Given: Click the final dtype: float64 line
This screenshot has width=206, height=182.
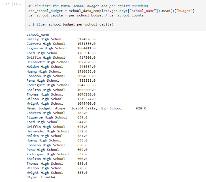Looking at the screenshot, I should (41, 177).
